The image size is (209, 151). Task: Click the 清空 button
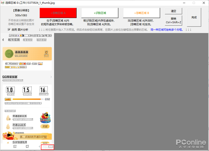(173, 10)
